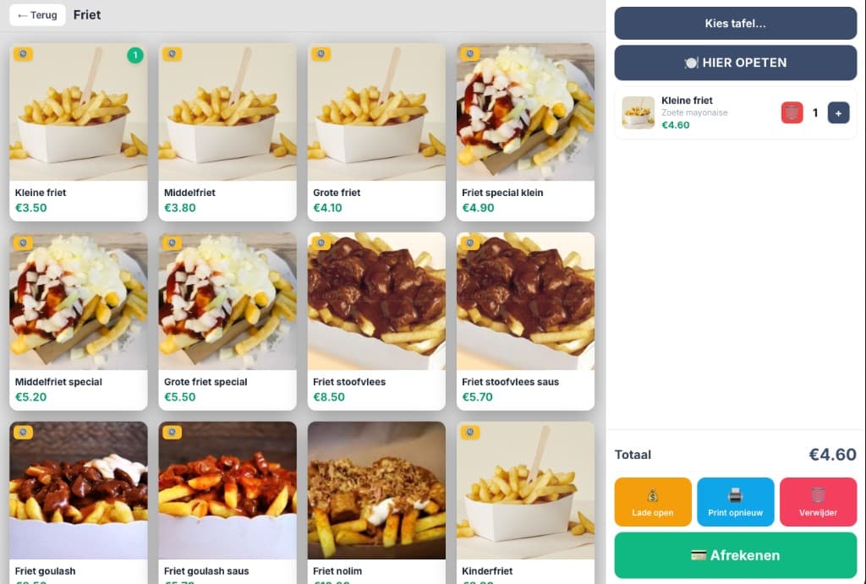Click the camera icon on Friet stoofvlees card
Image resolution: width=866 pixels, height=584 pixels.
click(321, 243)
